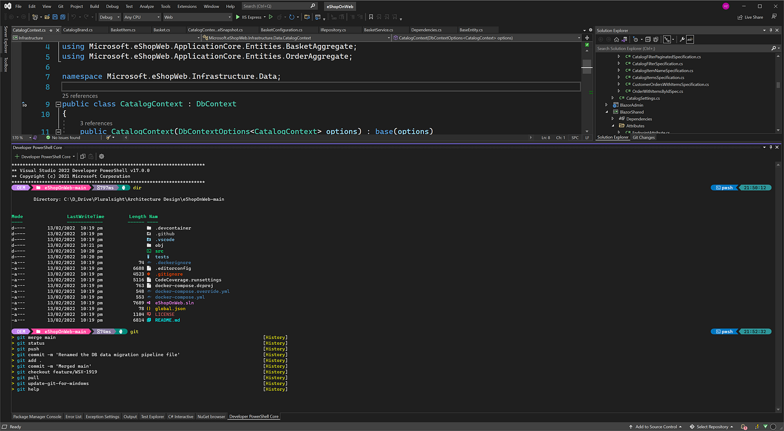This screenshot has width=784, height=431.
Task: Open terminal settings gear icon
Action: click(101, 157)
